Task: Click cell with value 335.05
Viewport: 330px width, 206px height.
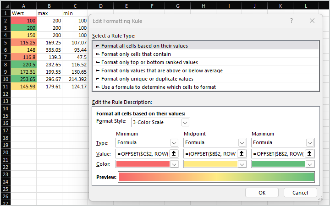Action: click(49, 50)
